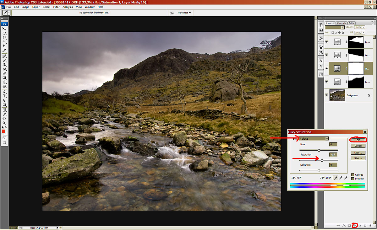377x230 pixels.
Task: Click the trash icon to delete layer
Action: 370,225
